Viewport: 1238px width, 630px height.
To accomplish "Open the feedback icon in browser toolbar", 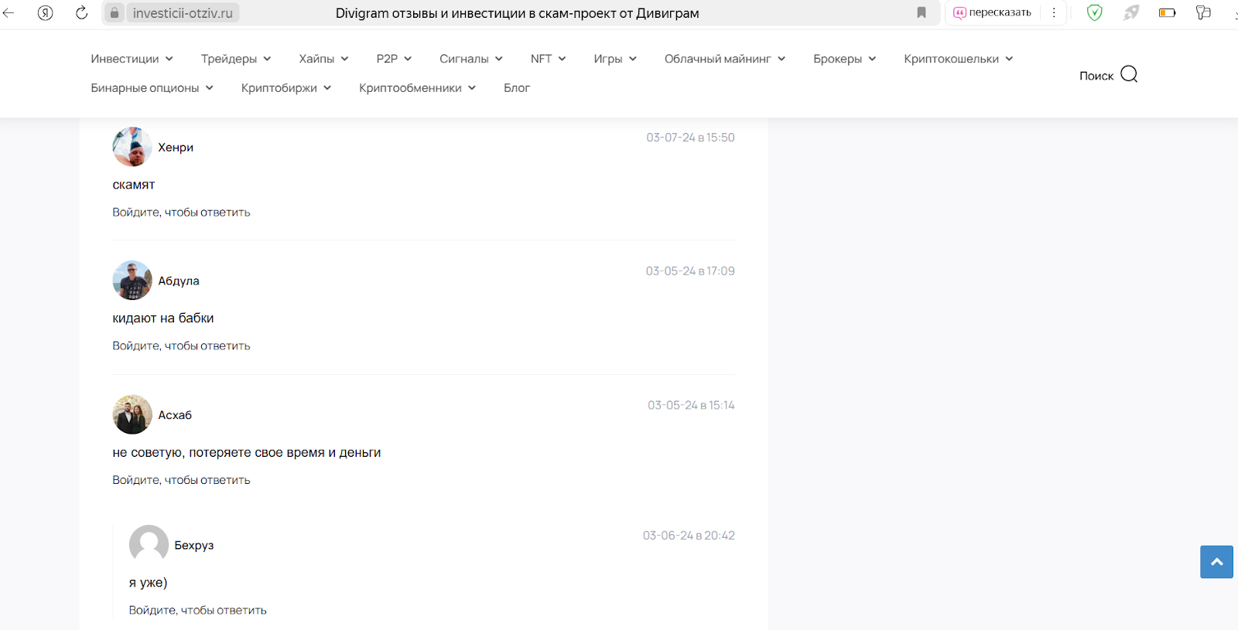I will (1203, 12).
